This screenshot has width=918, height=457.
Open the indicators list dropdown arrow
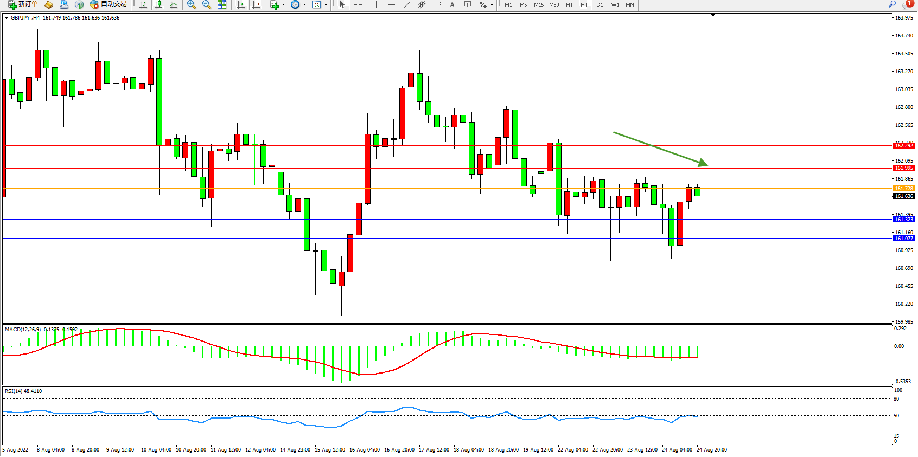tap(283, 4)
